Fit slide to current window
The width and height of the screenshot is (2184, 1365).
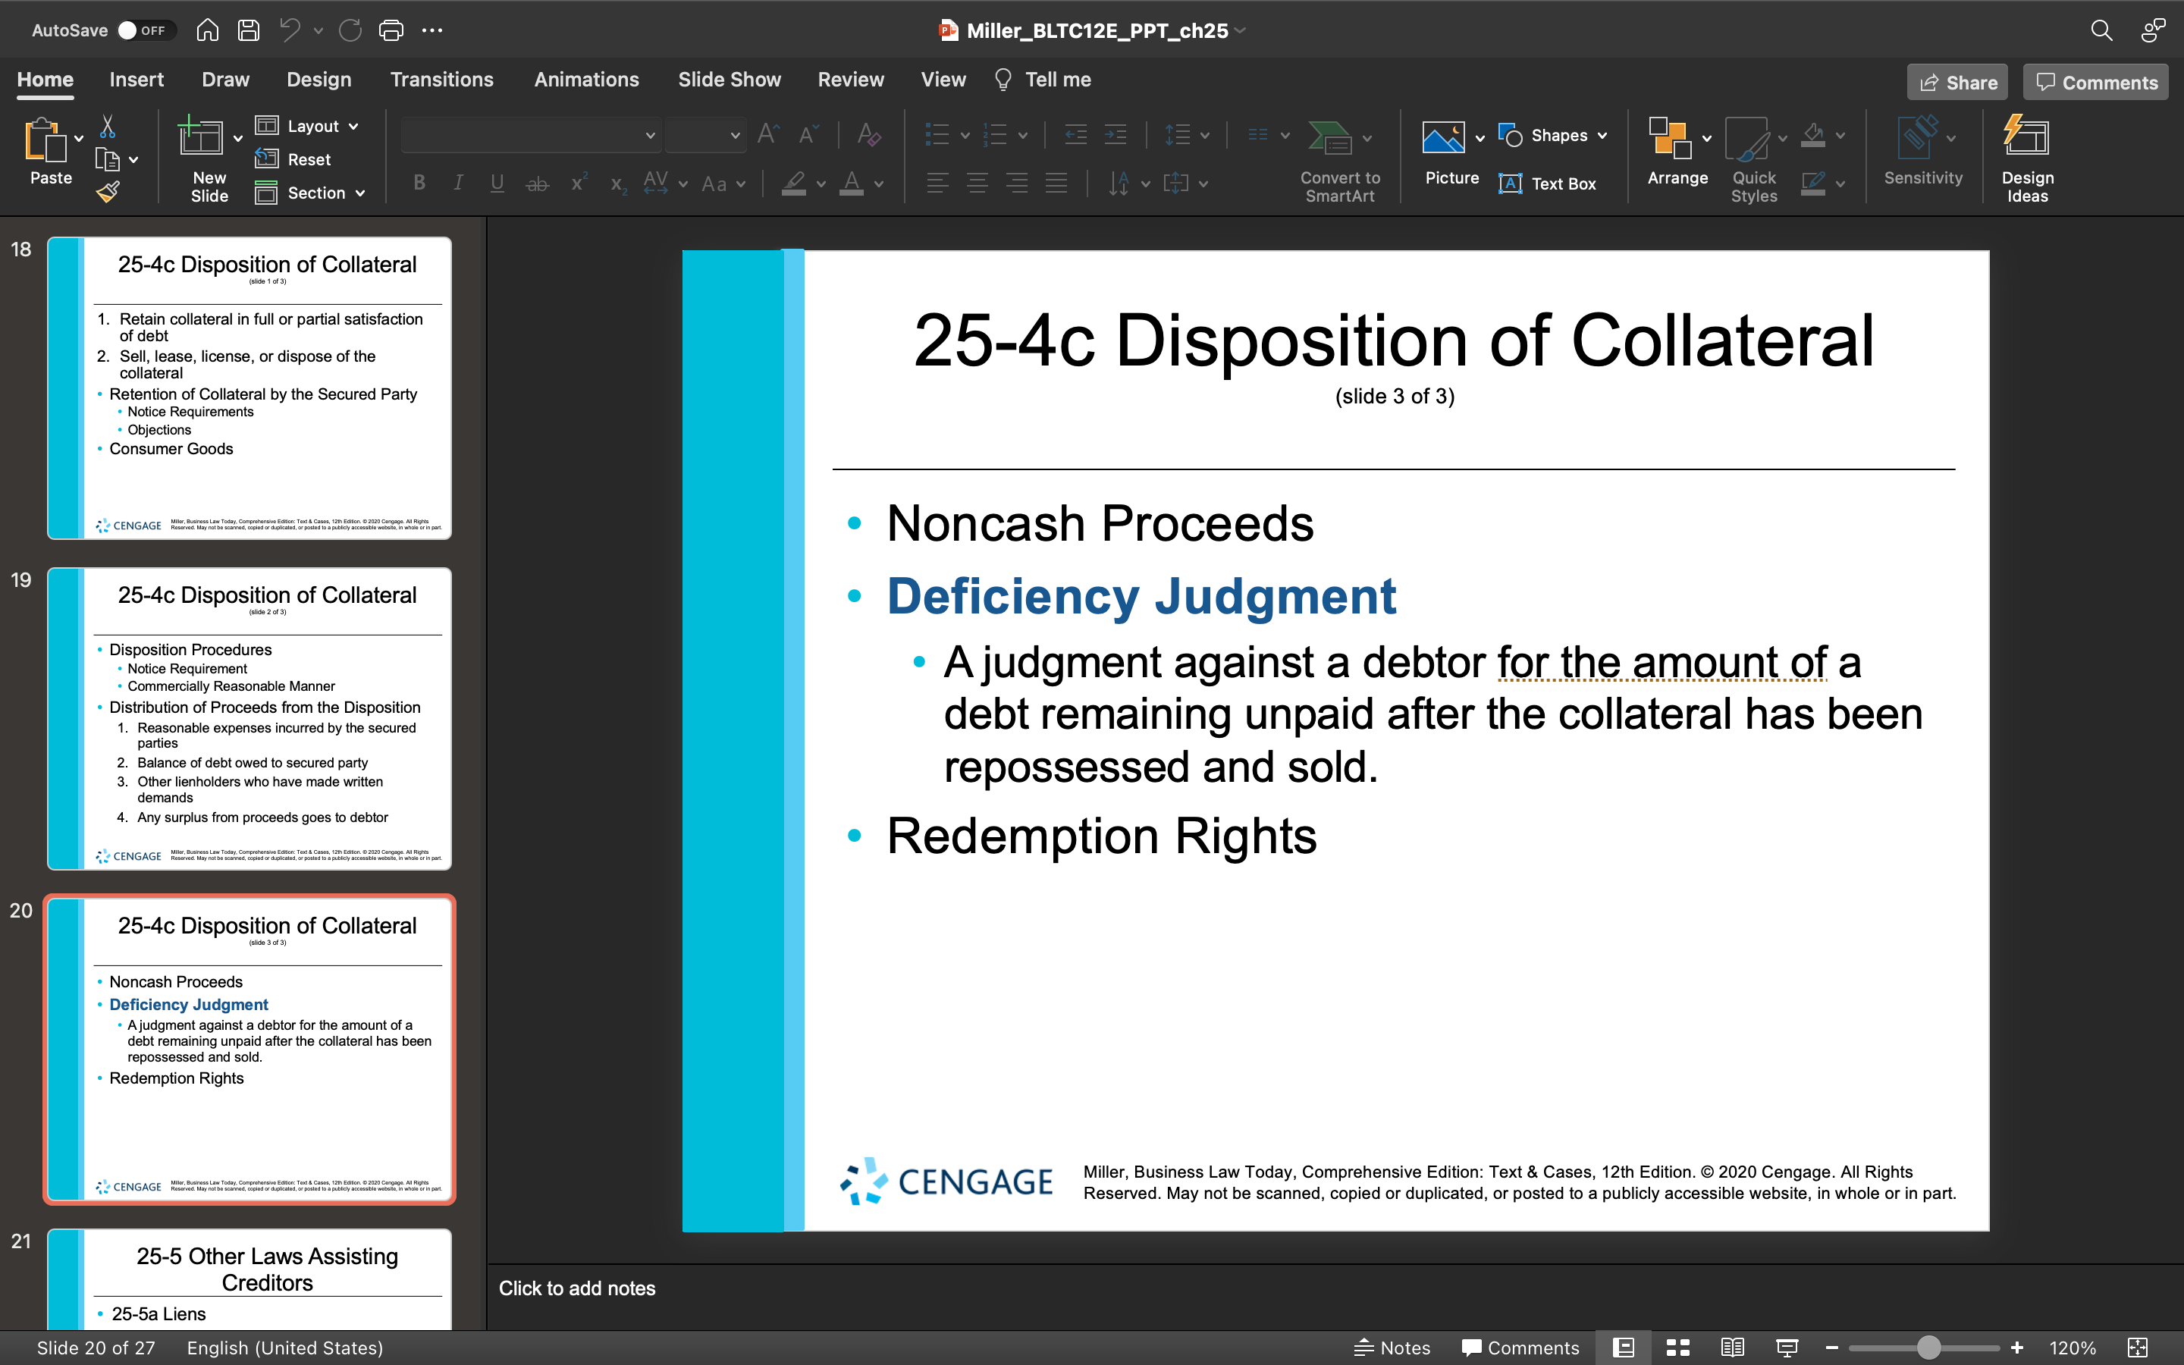point(2138,1347)
